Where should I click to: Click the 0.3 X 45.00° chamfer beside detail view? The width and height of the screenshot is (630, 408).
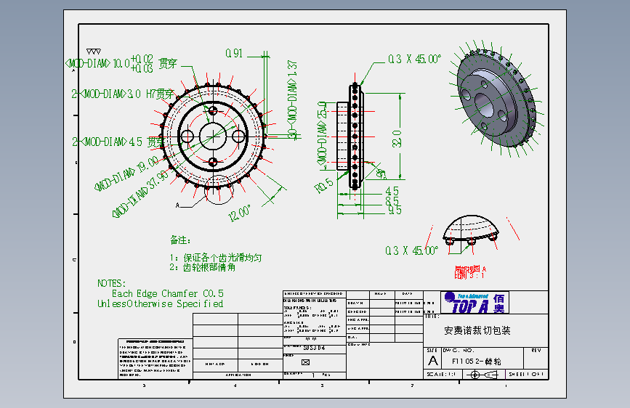click(x=411, y=250)
